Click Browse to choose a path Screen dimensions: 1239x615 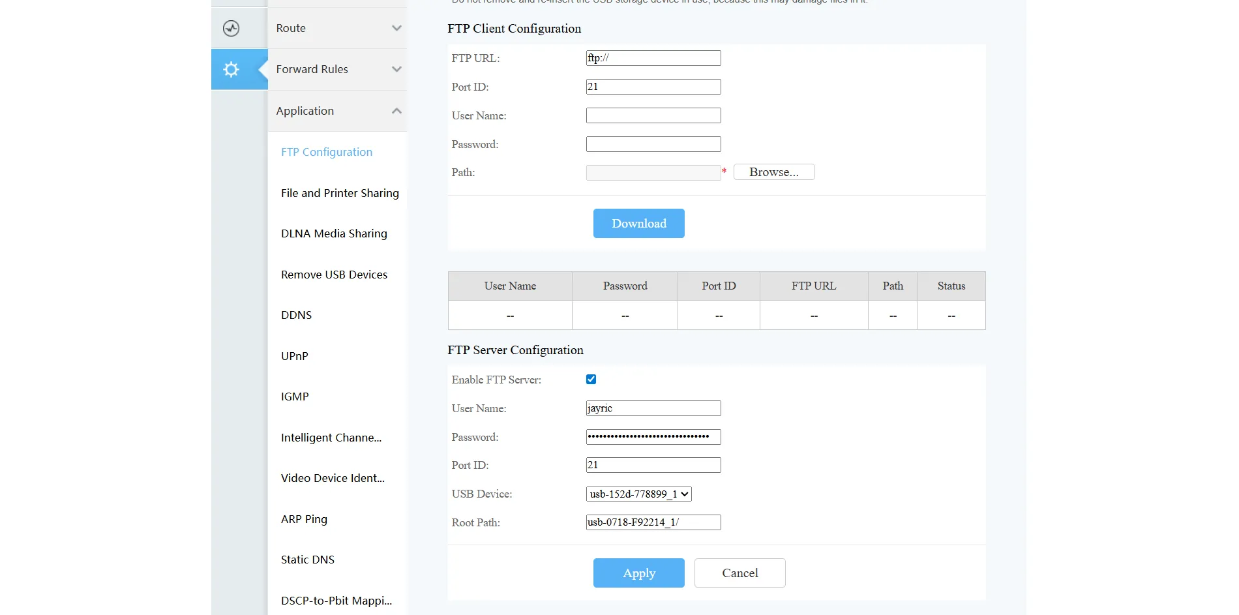(x=774, y=172)
